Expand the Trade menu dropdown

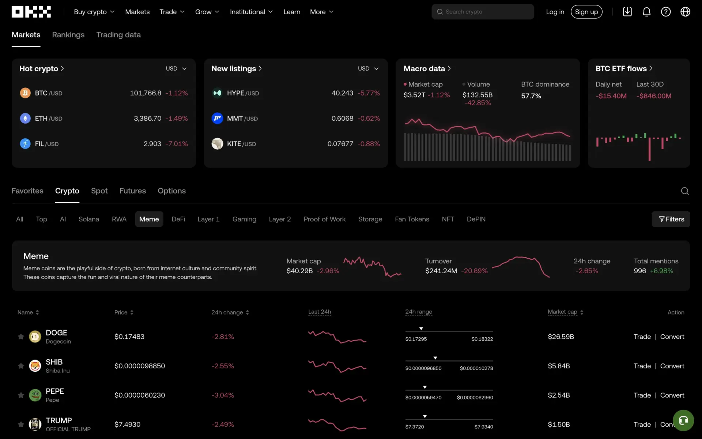point(172,12)
